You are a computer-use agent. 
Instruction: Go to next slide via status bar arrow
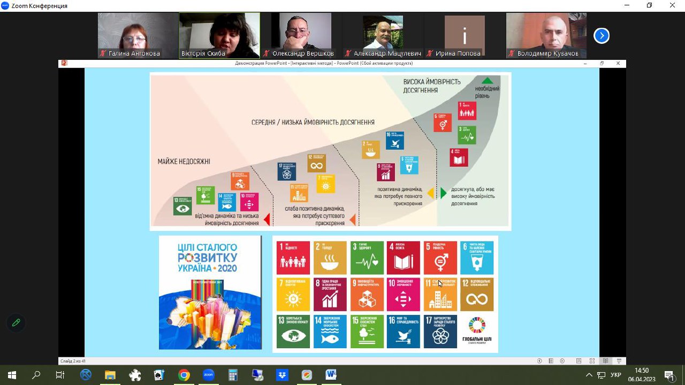click(562, 361)
